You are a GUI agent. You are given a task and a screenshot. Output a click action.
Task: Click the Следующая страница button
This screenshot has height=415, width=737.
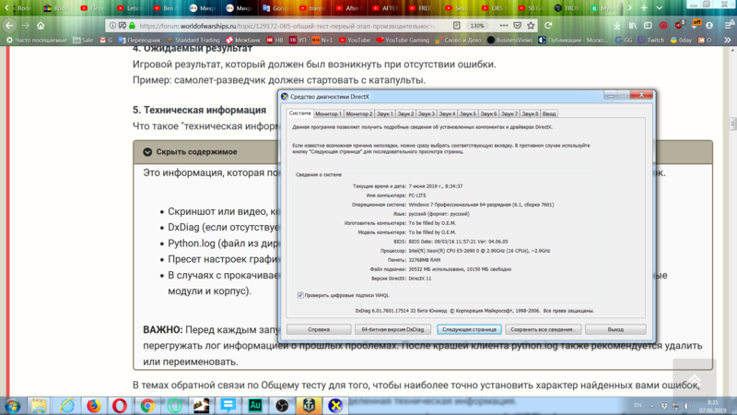tap(469, 328)
